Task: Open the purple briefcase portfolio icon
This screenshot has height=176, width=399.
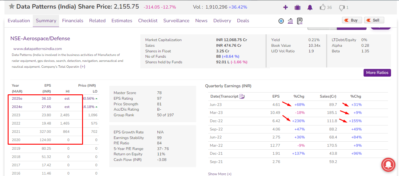Action: pyautogui.click(x=297, y=7)
